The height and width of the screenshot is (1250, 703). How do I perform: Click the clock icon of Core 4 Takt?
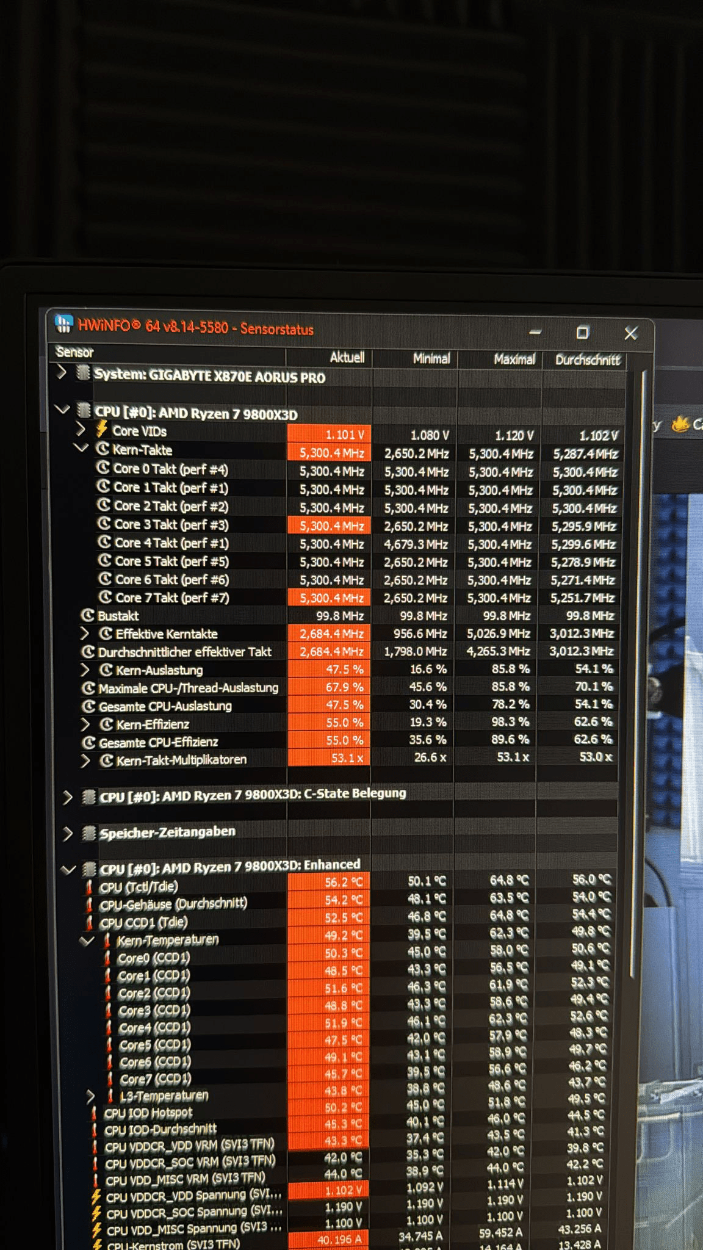pyautogui.click(x=105, y=542)
